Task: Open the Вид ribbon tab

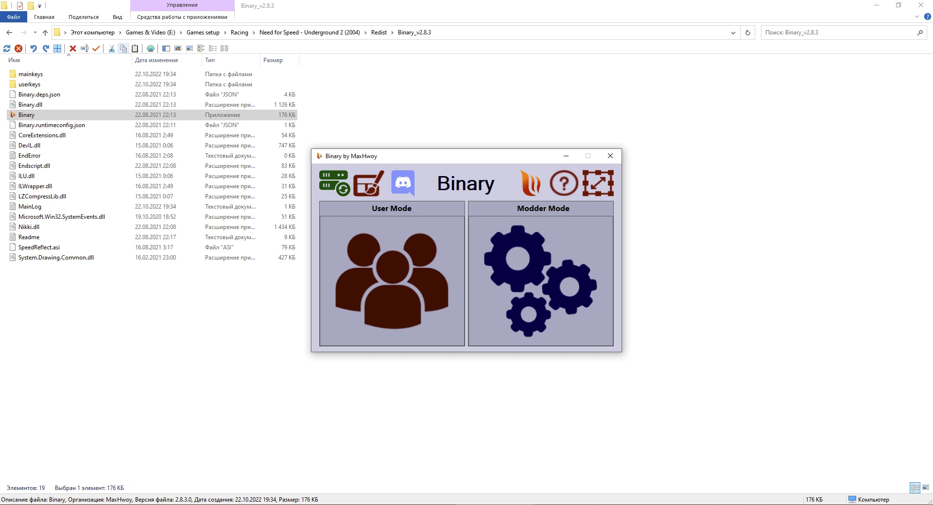Action: click(117, 17)
